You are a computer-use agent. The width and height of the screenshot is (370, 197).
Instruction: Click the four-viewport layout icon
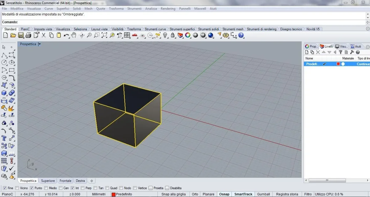point(127,35)
